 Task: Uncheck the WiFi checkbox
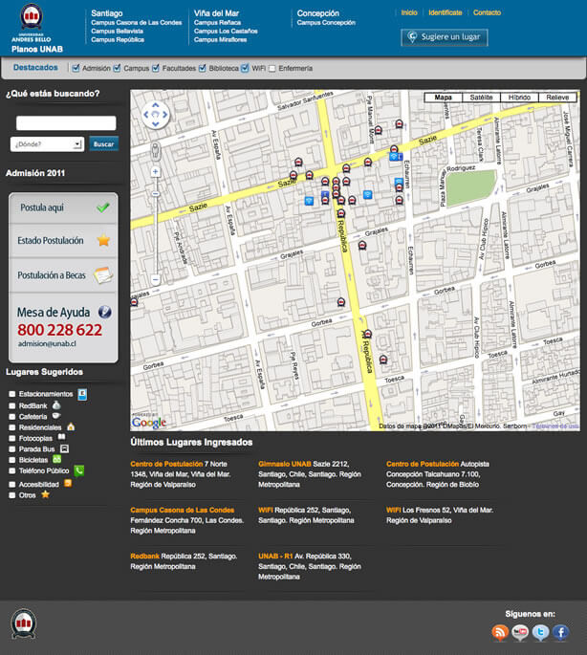click(x=246, y=68)
